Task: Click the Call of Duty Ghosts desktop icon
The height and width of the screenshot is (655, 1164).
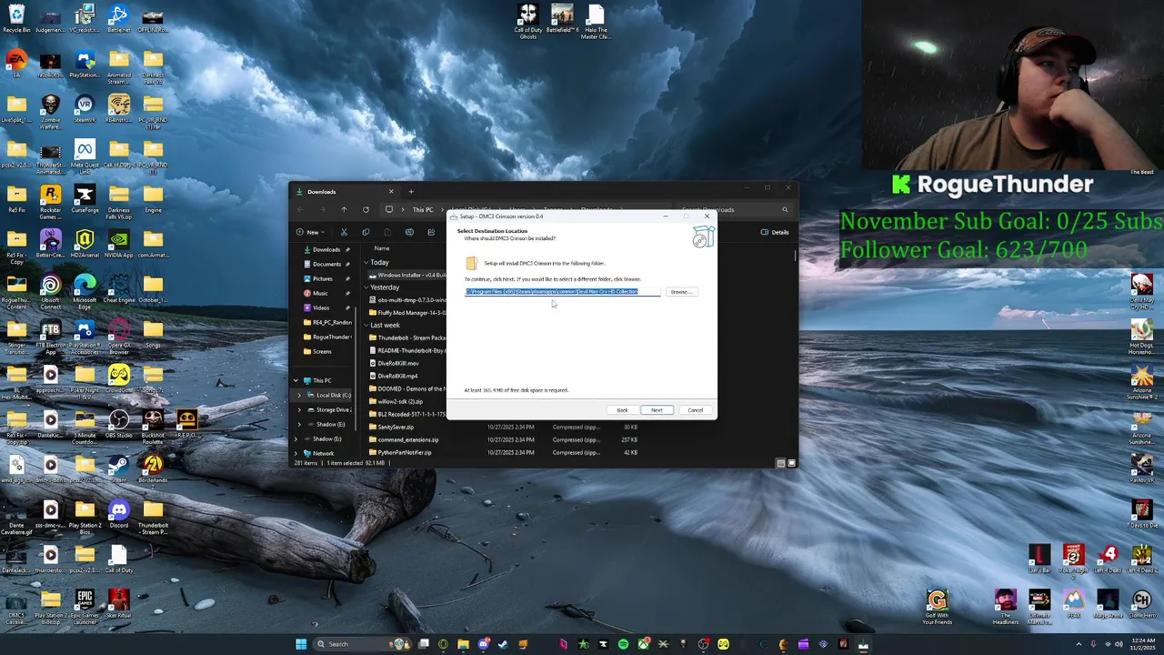Action: click(527, 20)
